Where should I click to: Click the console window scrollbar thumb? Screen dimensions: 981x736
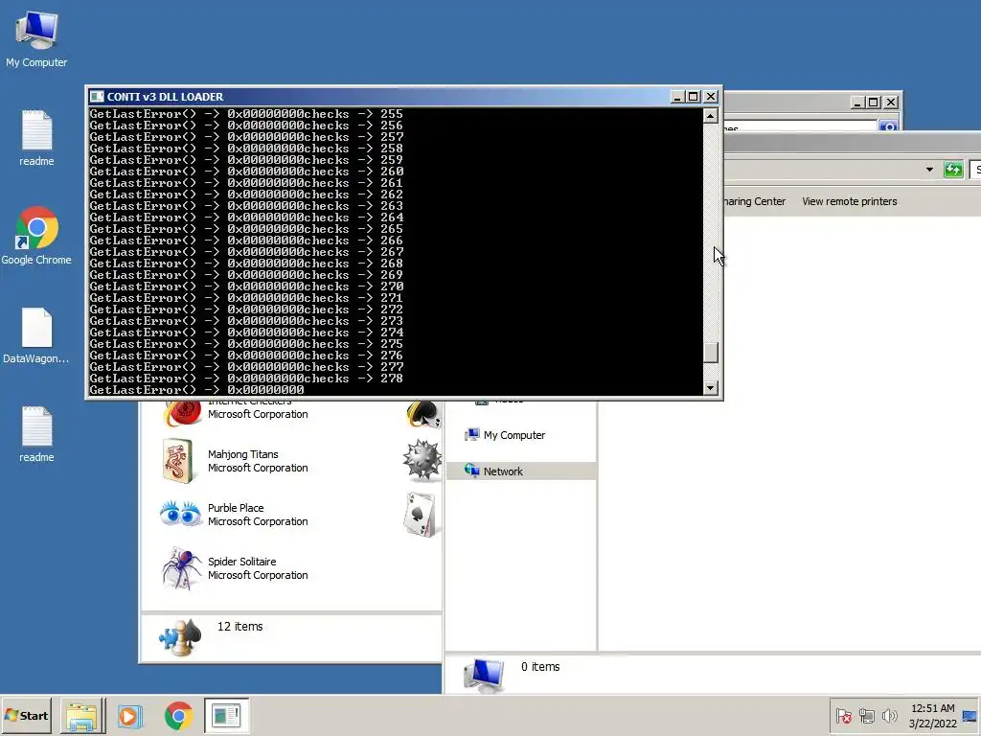710,353
